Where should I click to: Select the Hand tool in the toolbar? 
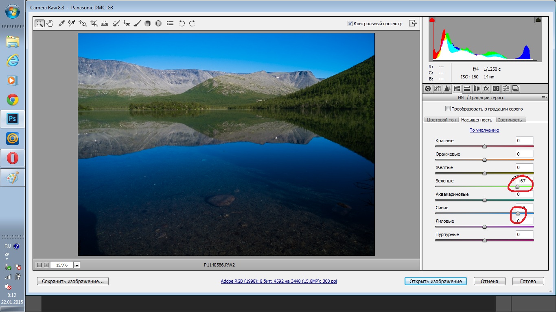click(x=50, y=24)
